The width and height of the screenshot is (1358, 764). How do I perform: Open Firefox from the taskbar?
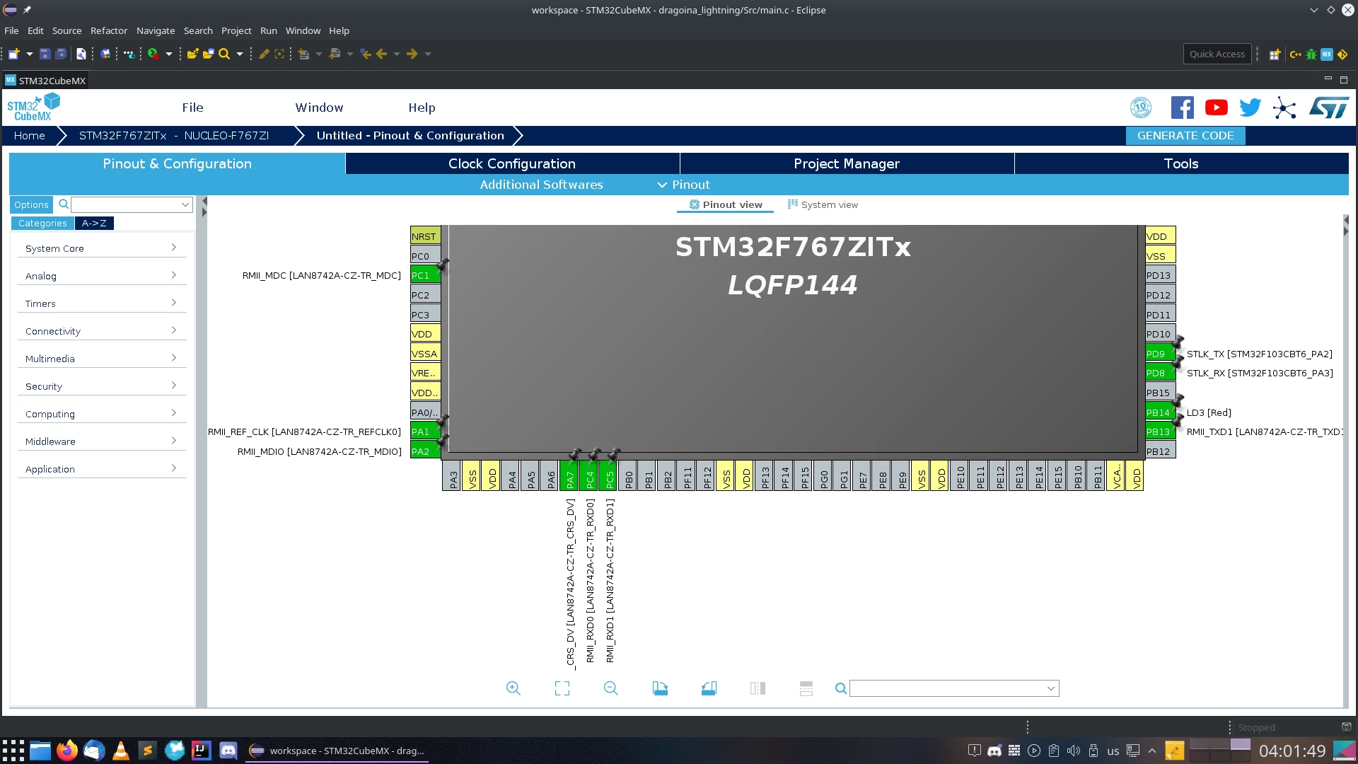tap(67, 750)
